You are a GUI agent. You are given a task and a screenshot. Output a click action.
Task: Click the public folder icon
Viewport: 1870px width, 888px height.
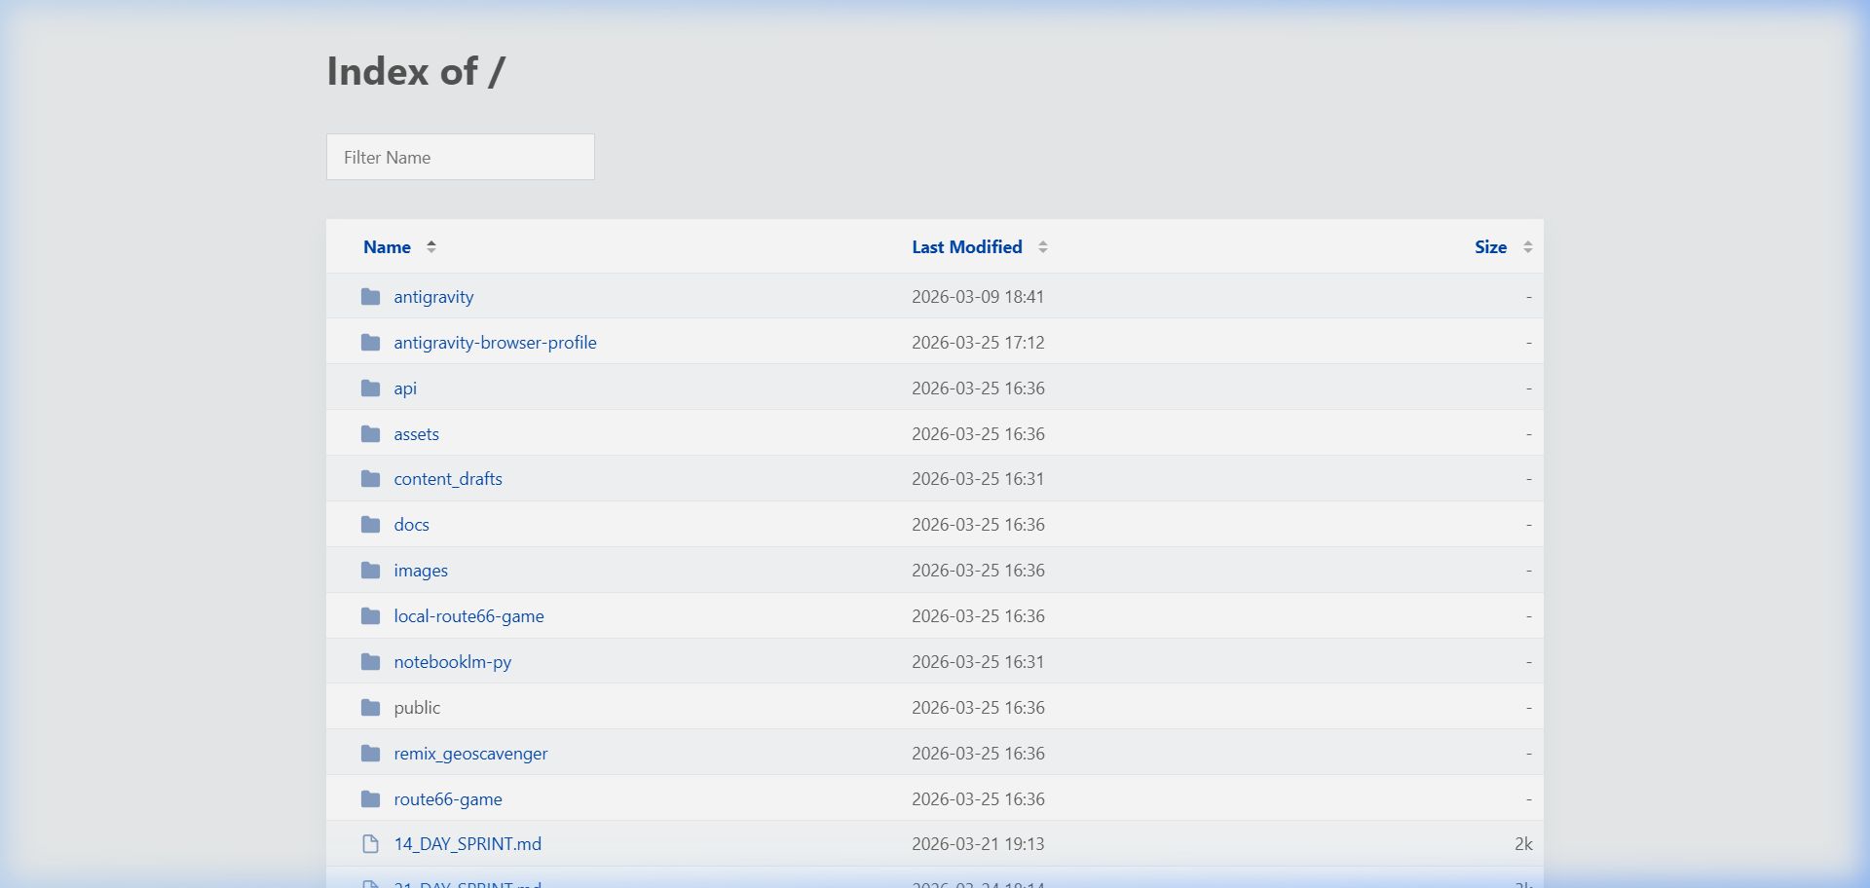click(370, 708)
